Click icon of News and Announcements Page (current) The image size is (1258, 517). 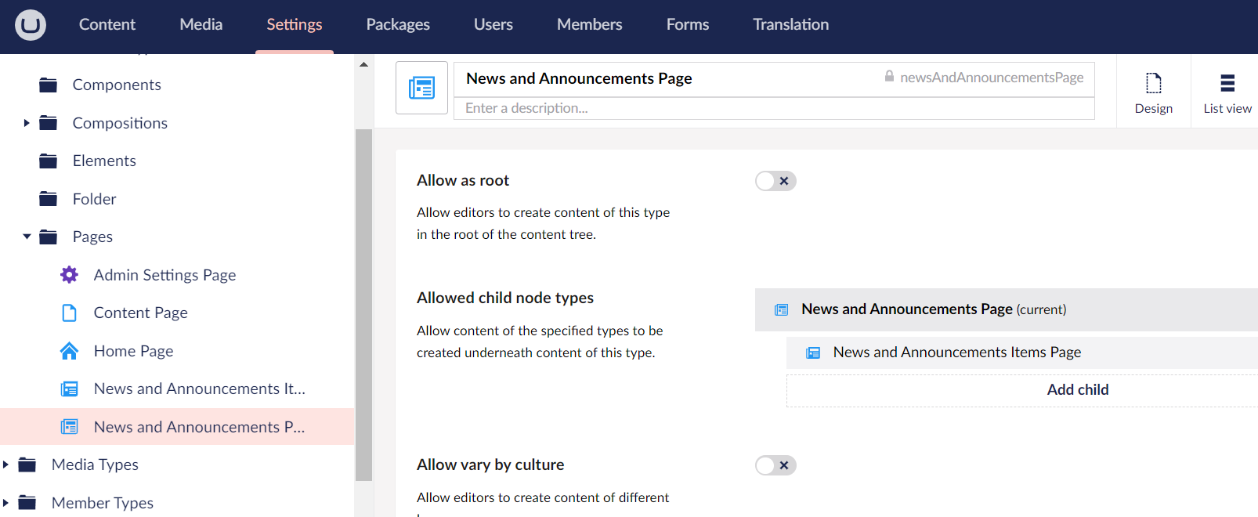pos(781,309)
